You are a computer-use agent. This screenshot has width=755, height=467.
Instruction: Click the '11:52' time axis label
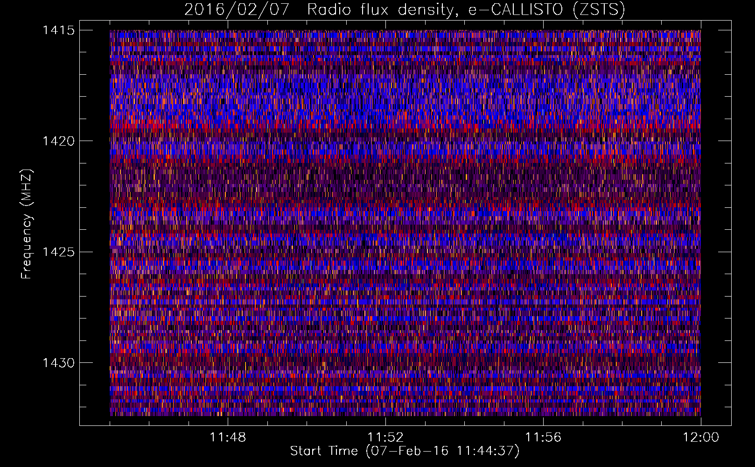coord(385,438)
